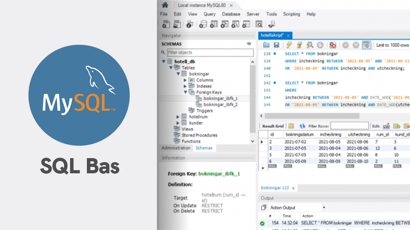This screenshot has height=230, width=410.
Task: Expand the Columns node
Action: 185,80
